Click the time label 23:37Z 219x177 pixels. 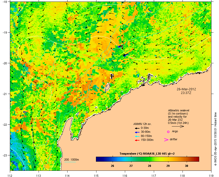tap(186, 93)
